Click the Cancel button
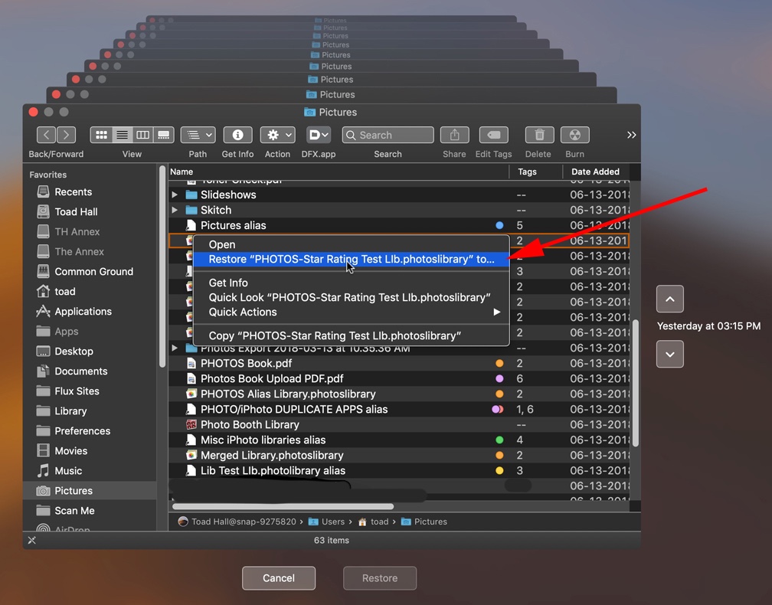 279,578
